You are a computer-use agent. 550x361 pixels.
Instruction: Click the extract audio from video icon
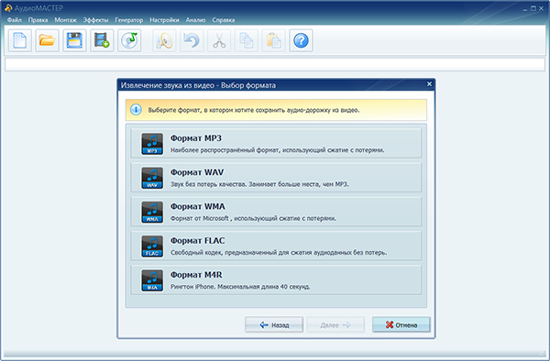102,40
